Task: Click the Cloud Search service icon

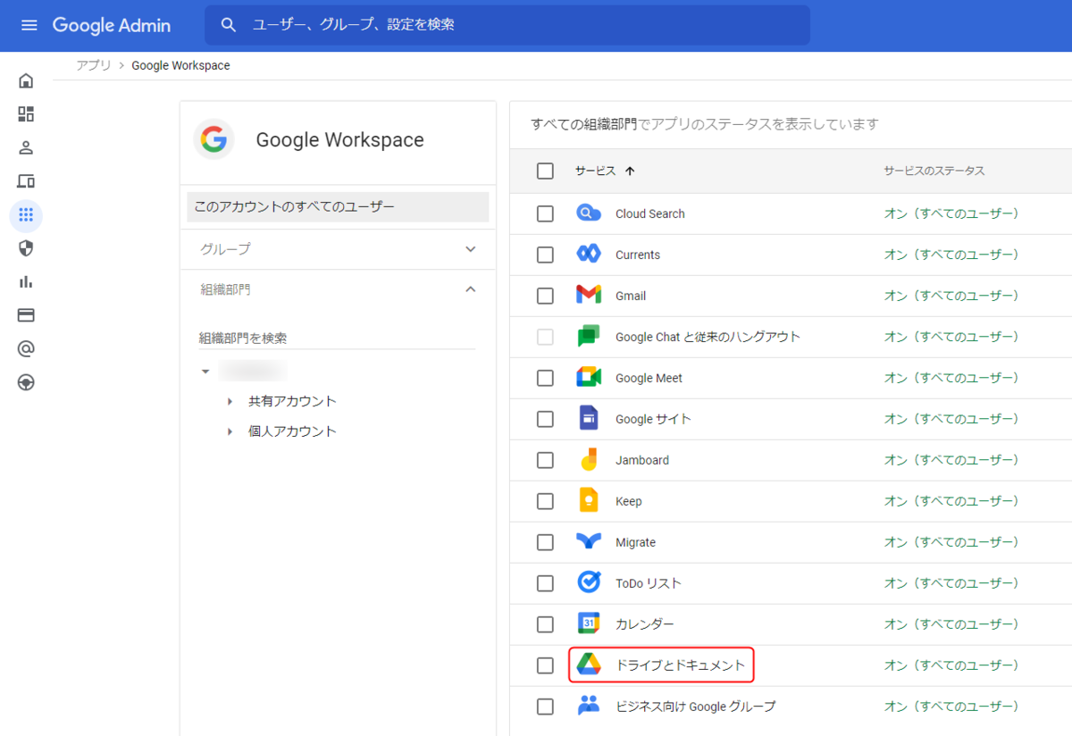Action: [x=589, y=213]
